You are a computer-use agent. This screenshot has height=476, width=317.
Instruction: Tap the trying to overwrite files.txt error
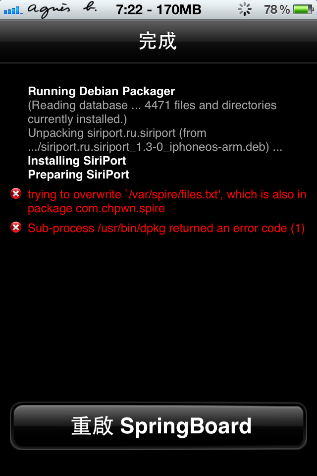(167, 194)
